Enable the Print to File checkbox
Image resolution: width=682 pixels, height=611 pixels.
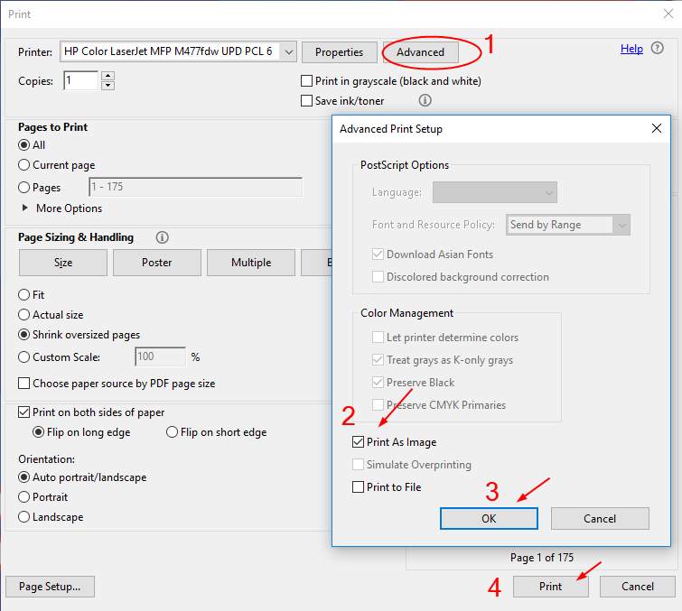click(x=360, y=487)
